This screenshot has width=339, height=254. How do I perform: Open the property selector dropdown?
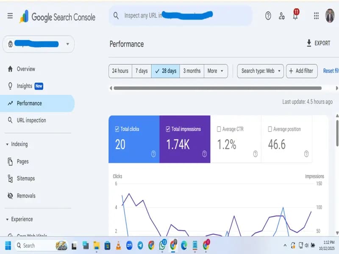(x=39, y=44)
